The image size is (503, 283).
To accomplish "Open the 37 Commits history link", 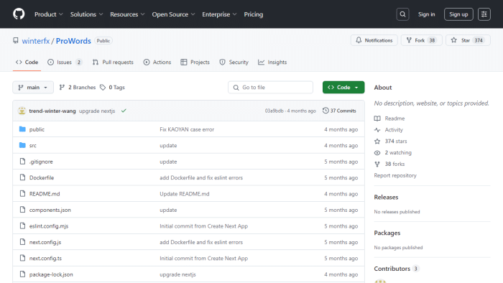I will point(339,111).
